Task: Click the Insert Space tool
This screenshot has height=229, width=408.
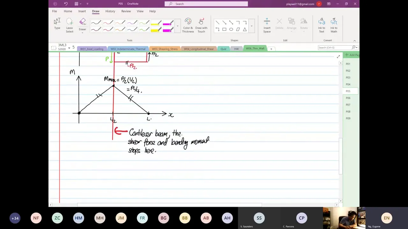Action: pos(267,25)
